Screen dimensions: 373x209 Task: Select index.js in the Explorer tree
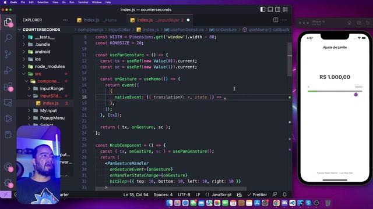coord(51,103)
